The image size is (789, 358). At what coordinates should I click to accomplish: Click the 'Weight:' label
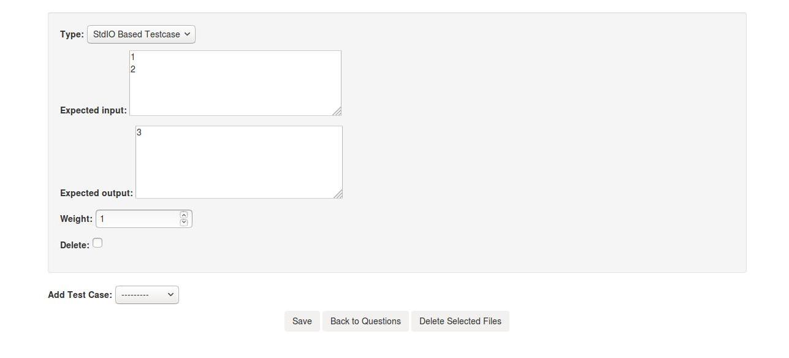pyautogui.click(x=76, y=219)
